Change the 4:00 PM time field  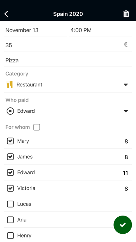coord(100,30)
